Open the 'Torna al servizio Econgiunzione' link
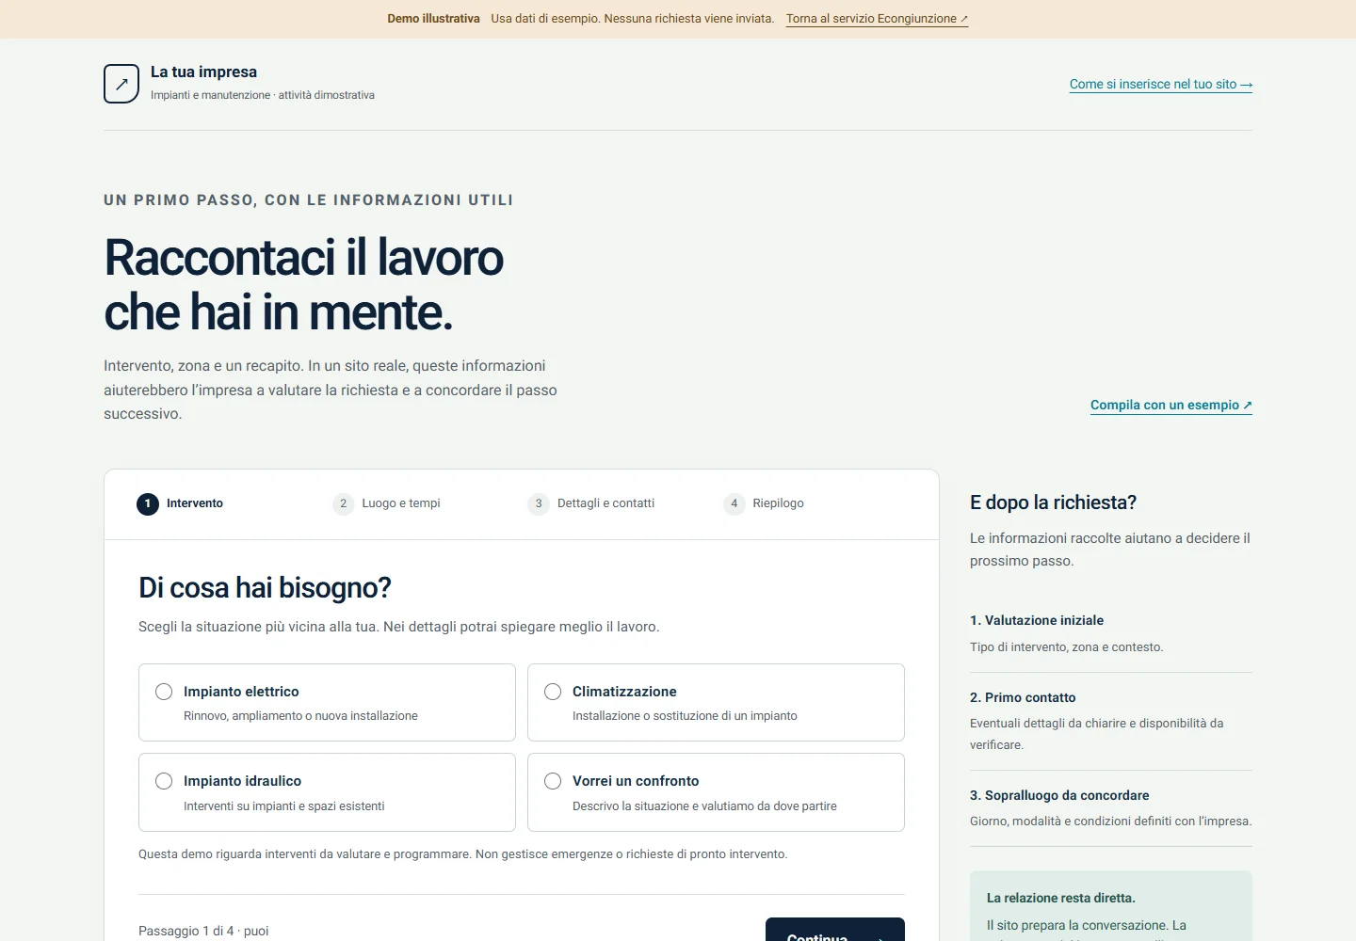Screen dimensions: 1356x941 coord(877,19)
